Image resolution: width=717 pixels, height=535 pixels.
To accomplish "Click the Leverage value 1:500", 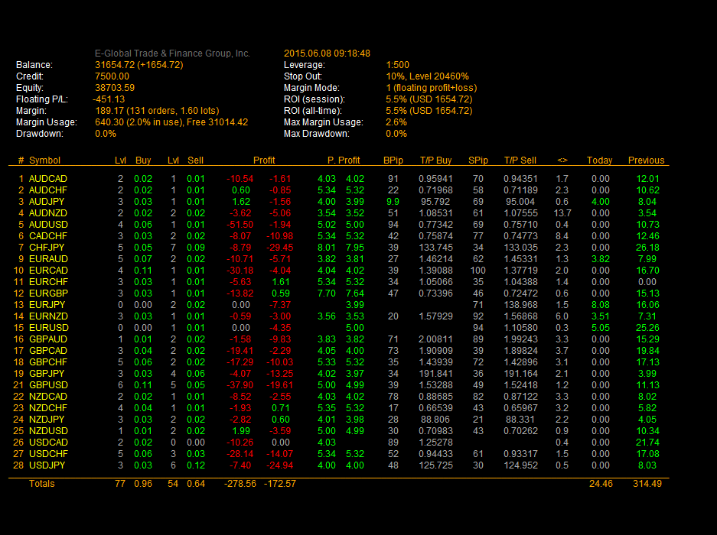I will 398,65.
